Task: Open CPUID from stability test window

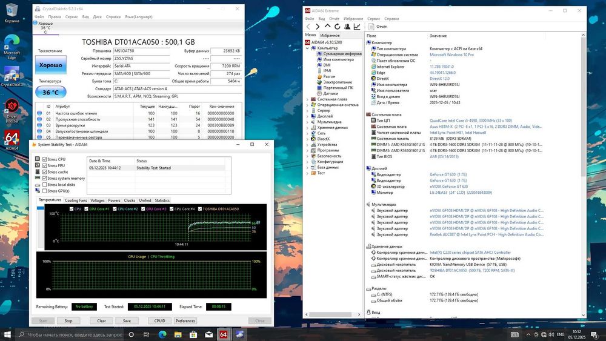Action: click(x=159, y=321)
